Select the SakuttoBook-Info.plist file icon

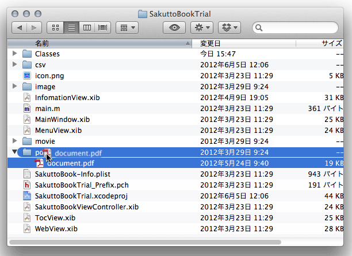pyautogui.click(x=27, y=174)
